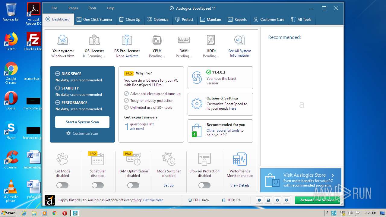Click the Activate link under BS Pro License
The width and height of the screenshot is (386, 217).
click(132, 56)
